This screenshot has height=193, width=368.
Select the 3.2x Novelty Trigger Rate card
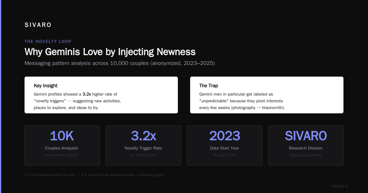pyautogui.click(x=143, y=146)
